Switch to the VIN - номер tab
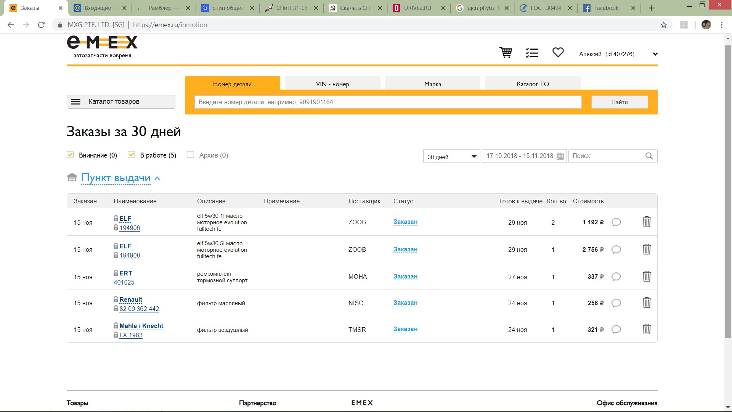This screenshot has width=732, height=412. point(332,84)
